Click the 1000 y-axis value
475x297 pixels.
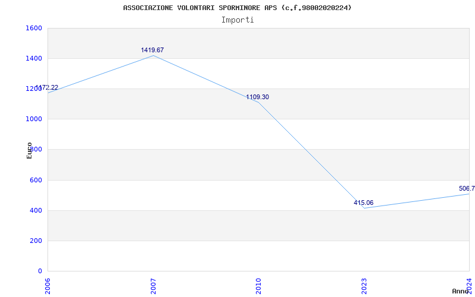tap(34, 119)
